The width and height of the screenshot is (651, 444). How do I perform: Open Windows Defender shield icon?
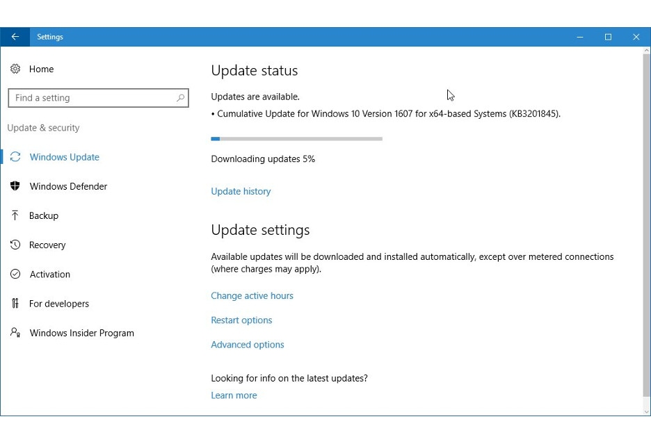click(x=15, y=186)
